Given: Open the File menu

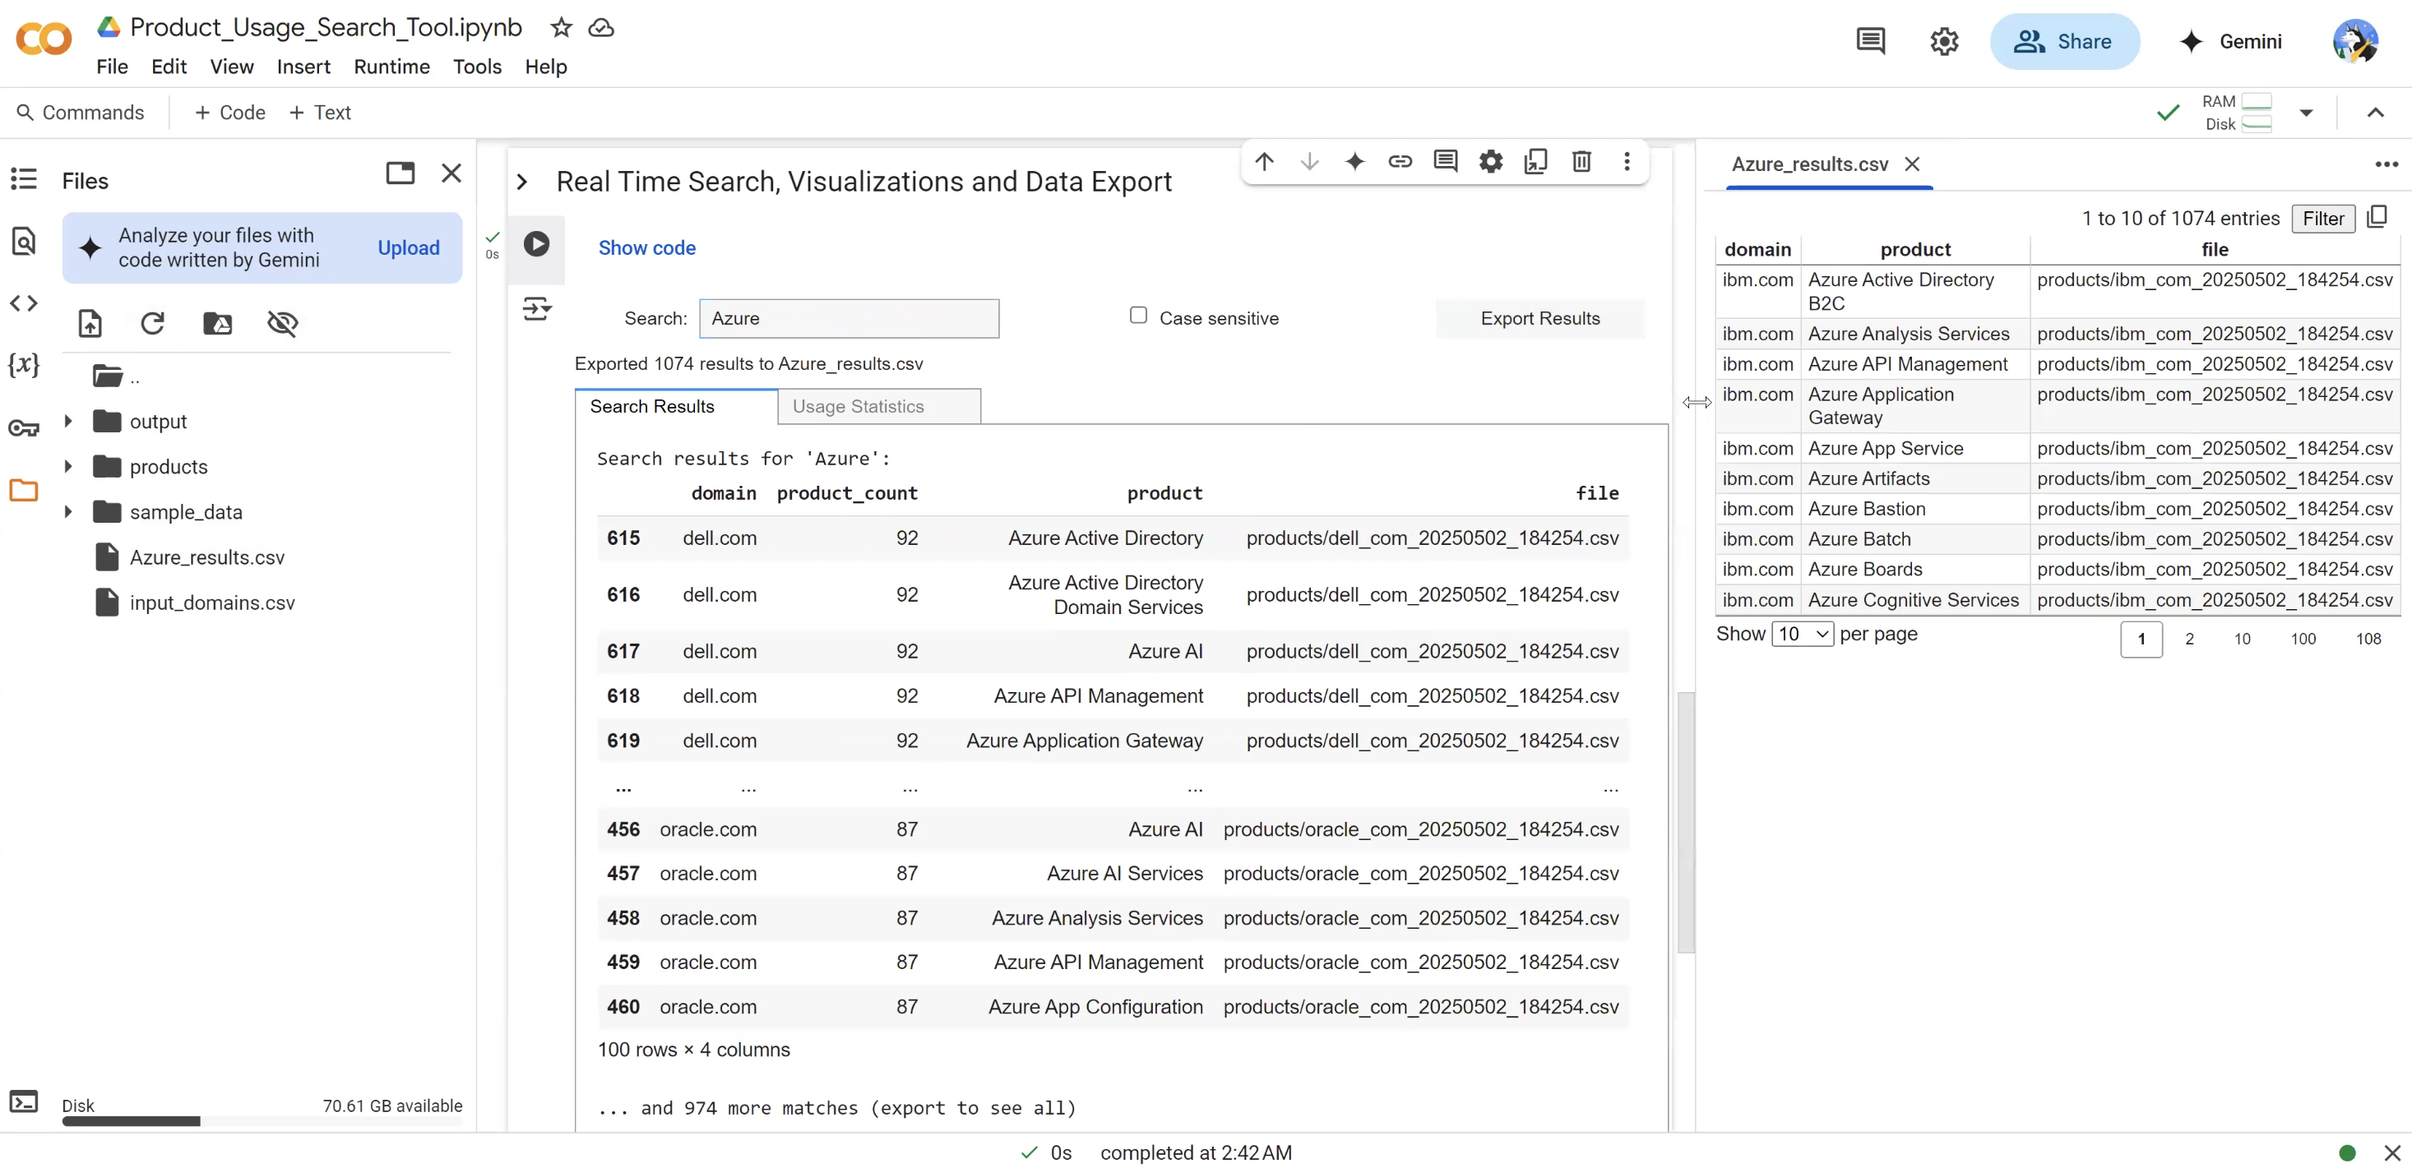Looking at the screenshot, I should coord(111,67).
